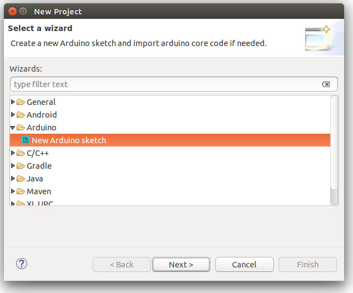Click into the type filter text field
The width and height of the screenshot is (353, 293).
[x=167, y=84]
